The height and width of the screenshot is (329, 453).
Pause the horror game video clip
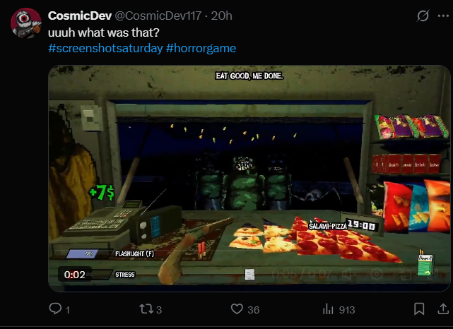249,179
